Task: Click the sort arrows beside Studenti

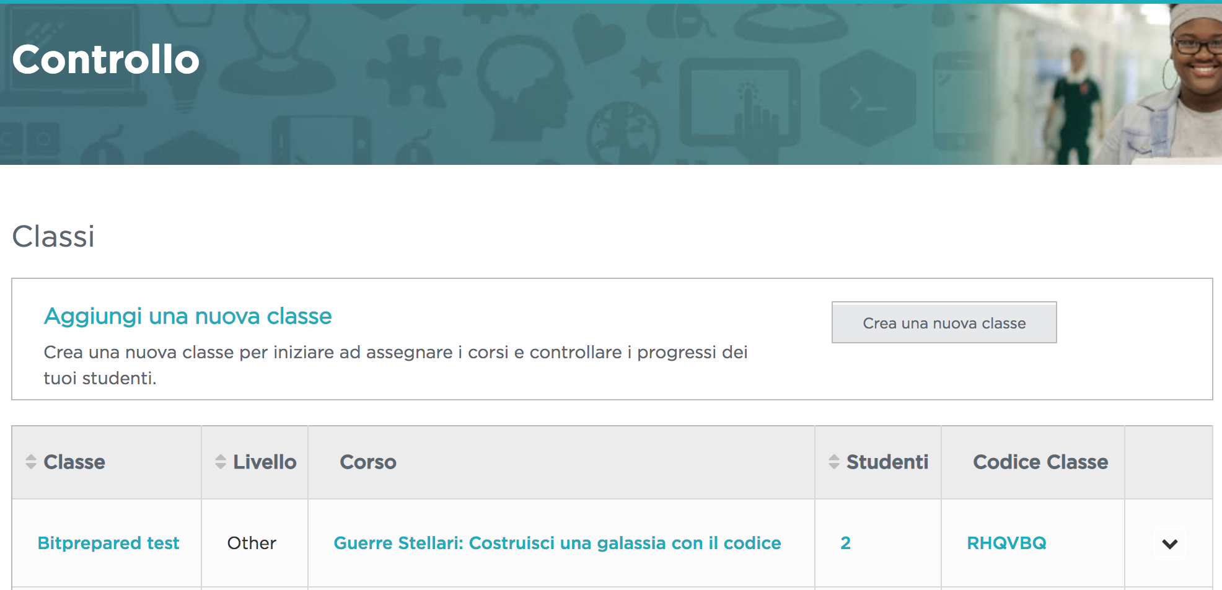Action: [834, 462]
